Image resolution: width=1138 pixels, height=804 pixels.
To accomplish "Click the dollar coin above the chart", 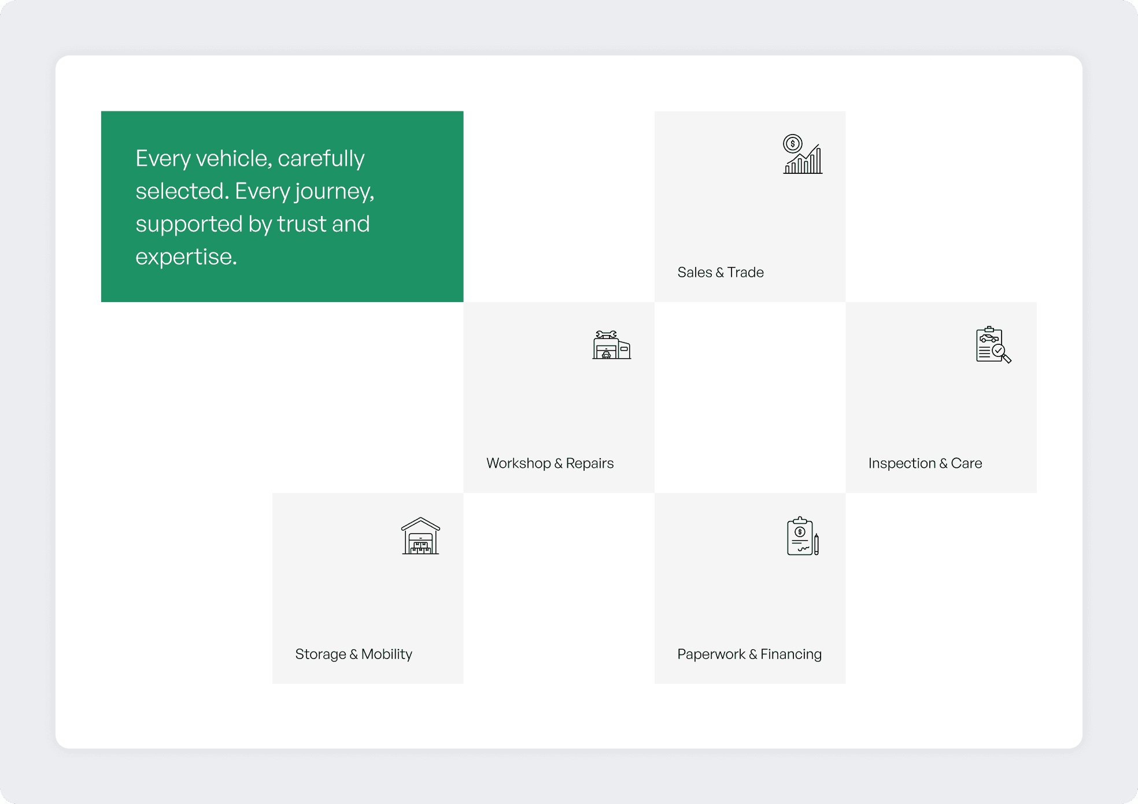I will coord(792,143).
